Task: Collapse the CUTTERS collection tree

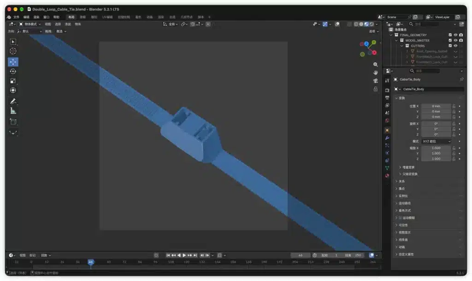Action: [x=402, y=46]
